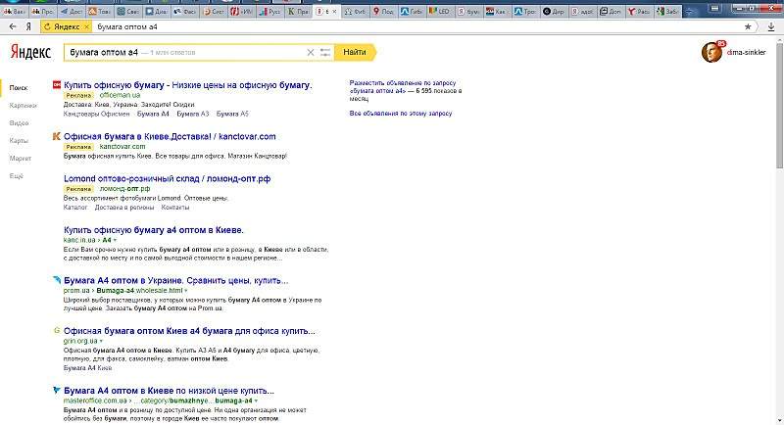This screenshot has height=425, width=784.
Task: Open advanced search settings icon in search box
Action: 325,53
